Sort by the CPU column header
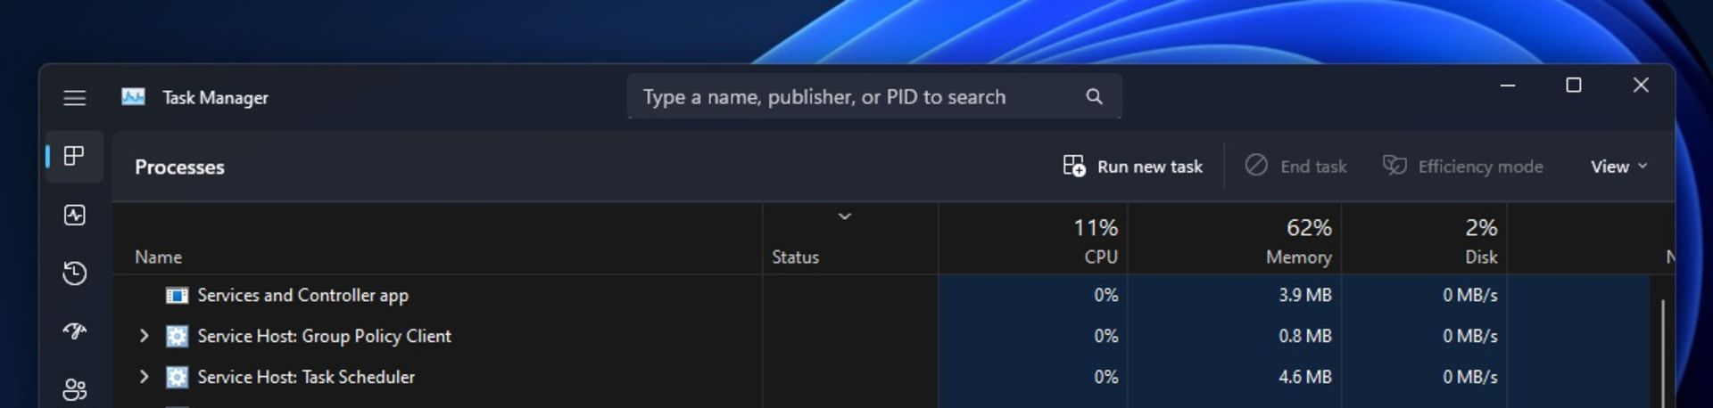This screenshot has height=408, width=1713. (1033, 241)
